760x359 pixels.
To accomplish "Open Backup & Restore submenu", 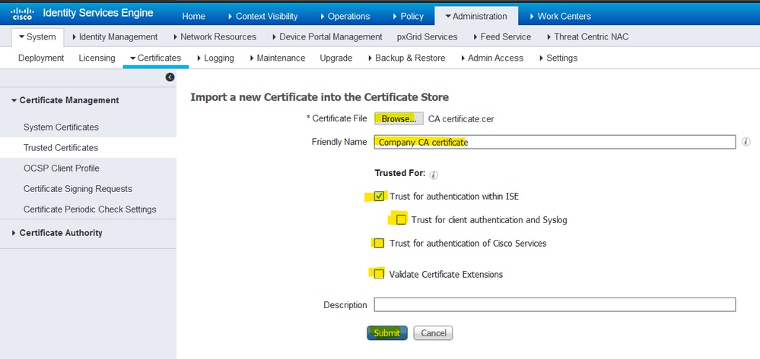I will [406, 58].
